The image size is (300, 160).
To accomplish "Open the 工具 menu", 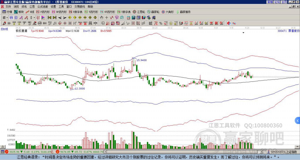I will coord(61,7).
